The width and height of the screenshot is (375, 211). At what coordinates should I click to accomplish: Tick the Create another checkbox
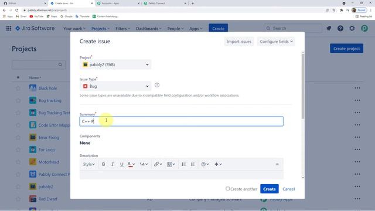(227, 189)
